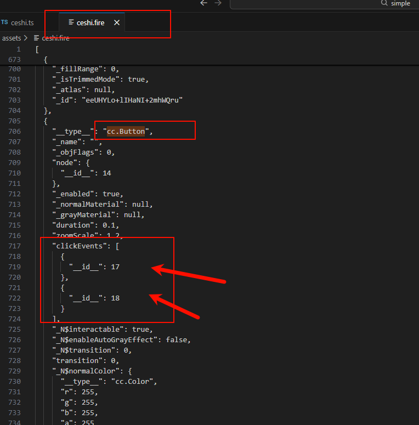Click the file icon on ceshi.fire tab

pos(71,22)
